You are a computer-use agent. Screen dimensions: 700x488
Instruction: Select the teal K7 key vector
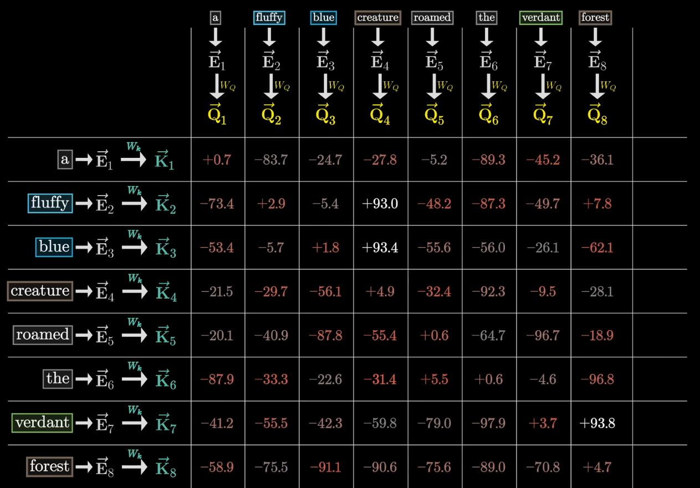pos(165,424)
